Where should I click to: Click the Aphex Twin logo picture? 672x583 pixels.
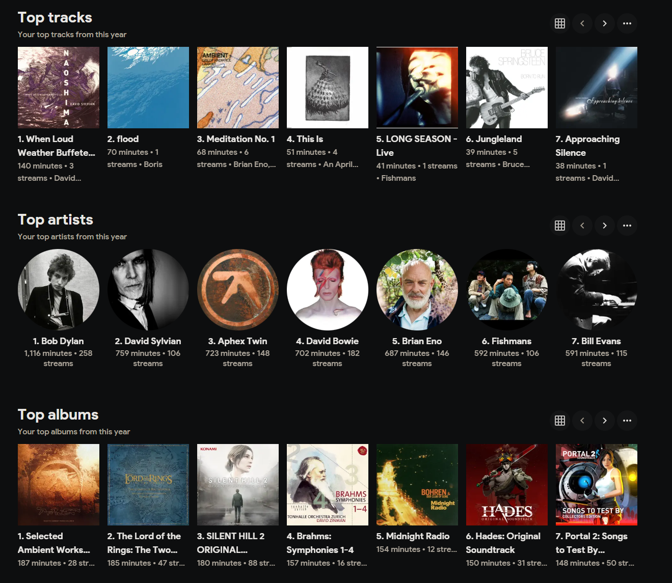238,290
